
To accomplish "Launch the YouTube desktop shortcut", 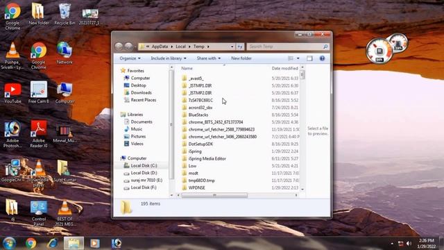I will [12, 92].
